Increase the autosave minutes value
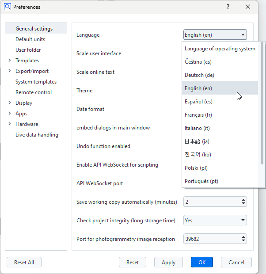 tap(243, 200)
